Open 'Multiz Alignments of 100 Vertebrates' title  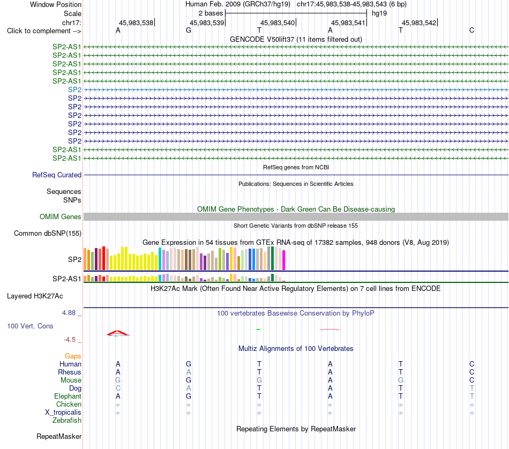tap(296, 349)
